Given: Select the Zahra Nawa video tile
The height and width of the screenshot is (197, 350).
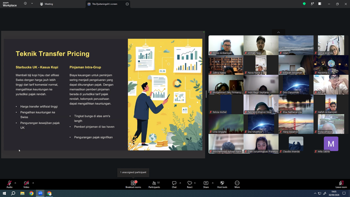Looking at the screenshot, I should click(226, 65).
